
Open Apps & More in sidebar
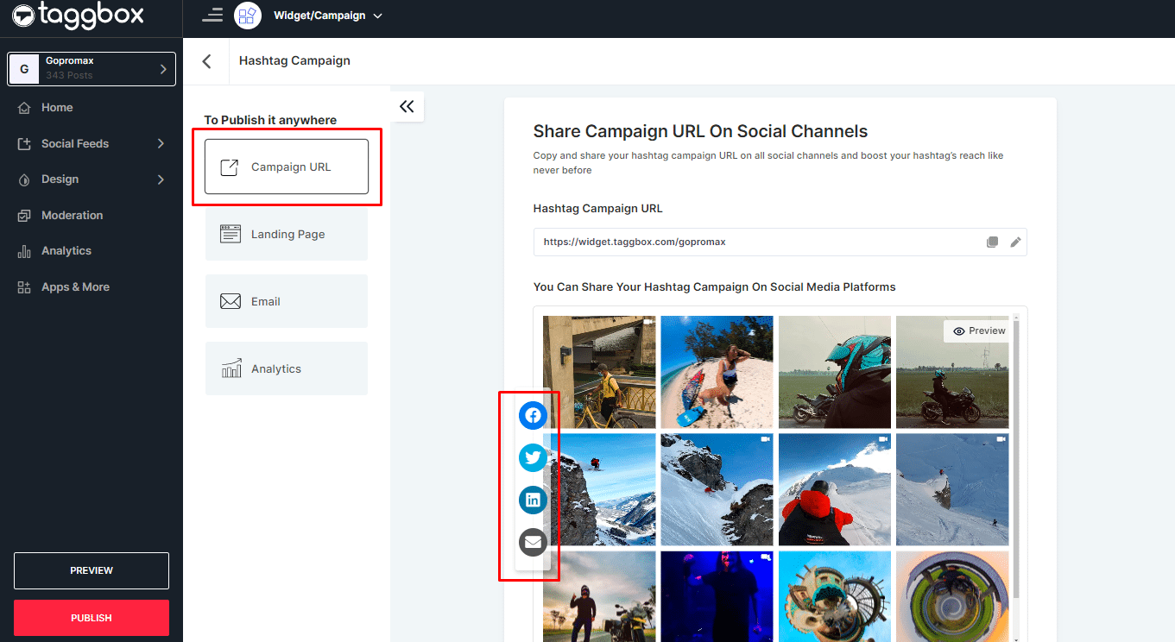[75, 287]
